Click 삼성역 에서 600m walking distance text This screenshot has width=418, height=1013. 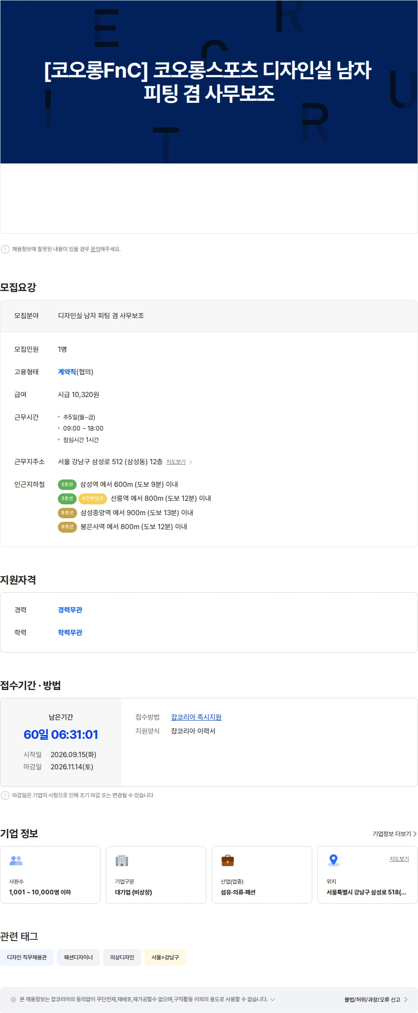[x=129, y=484]
